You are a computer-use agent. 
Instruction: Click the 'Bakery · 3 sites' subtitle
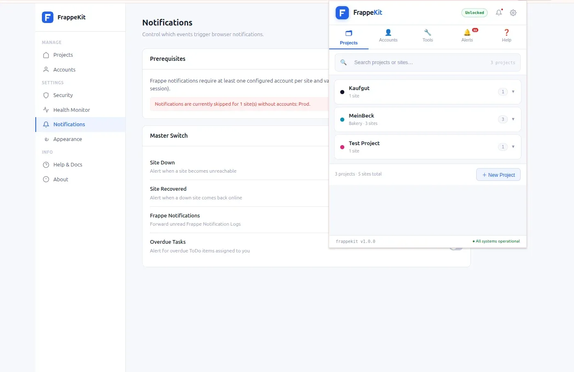click(x=363, y=124)
